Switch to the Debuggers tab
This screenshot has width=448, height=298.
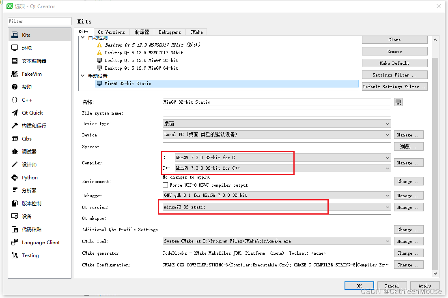point(170,32)
